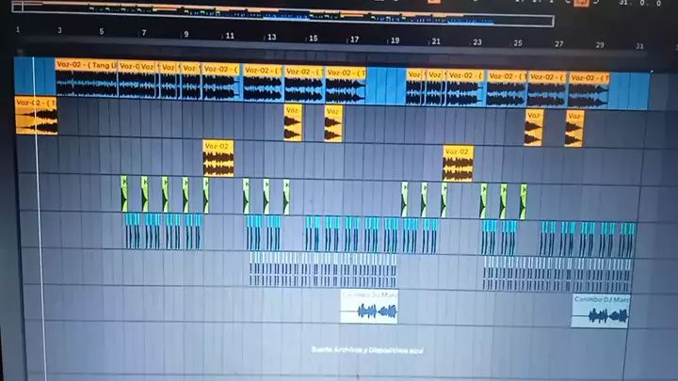Select the white MIDI clip starting near bar 23
The width and height of the screenshot is (678, 381).
(556, 275)
